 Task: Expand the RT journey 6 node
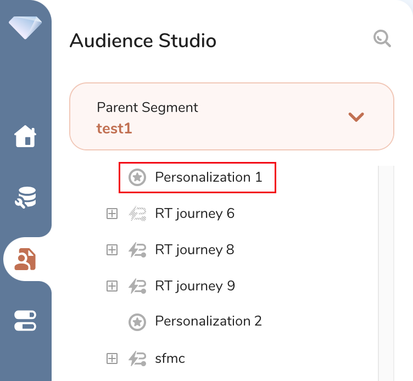112,214
